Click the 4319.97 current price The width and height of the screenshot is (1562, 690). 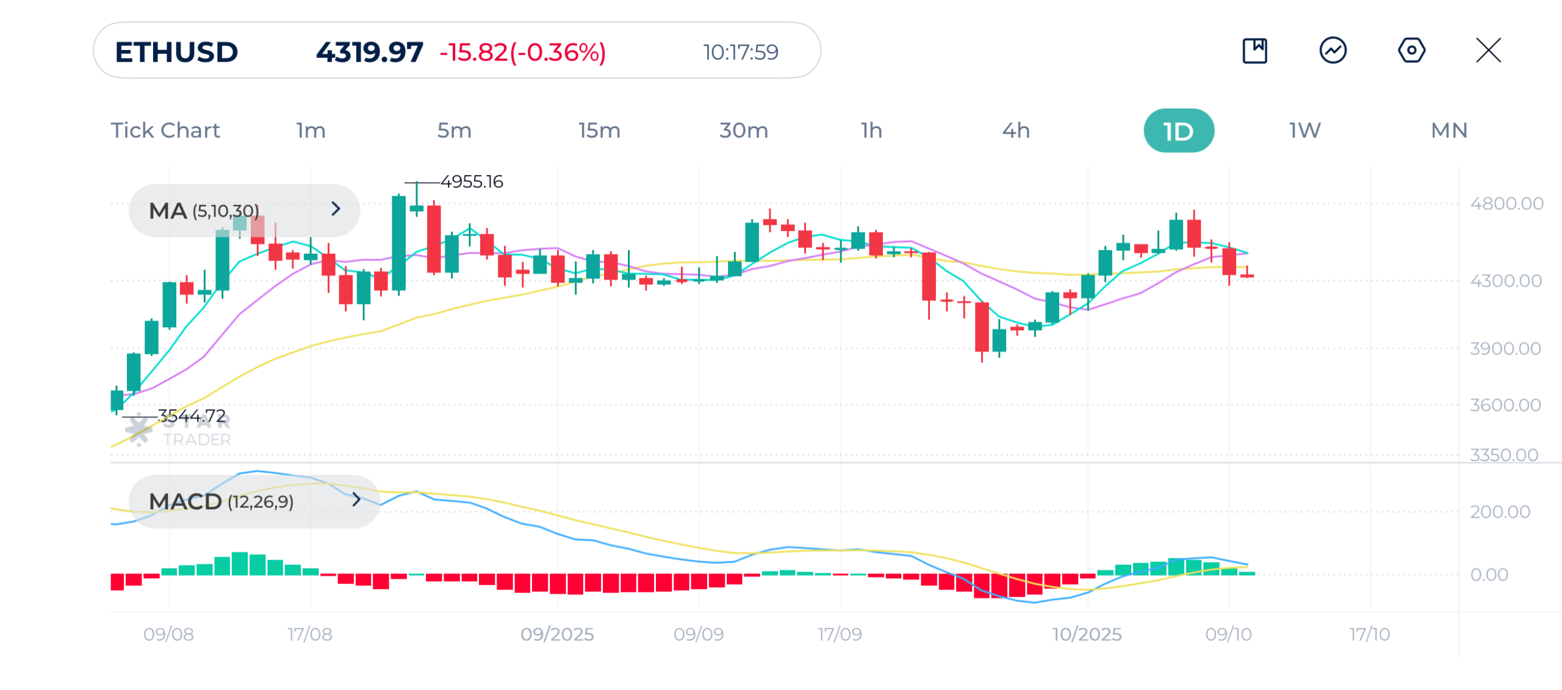click(x=369, y=52)
